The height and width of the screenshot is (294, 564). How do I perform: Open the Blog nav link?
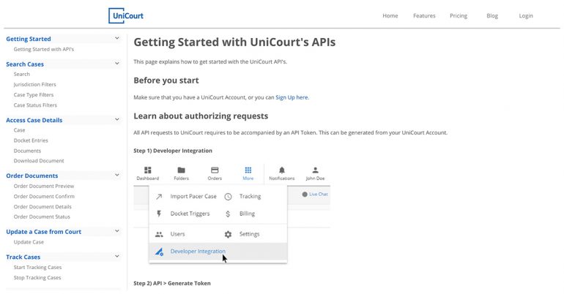point(492,16)
